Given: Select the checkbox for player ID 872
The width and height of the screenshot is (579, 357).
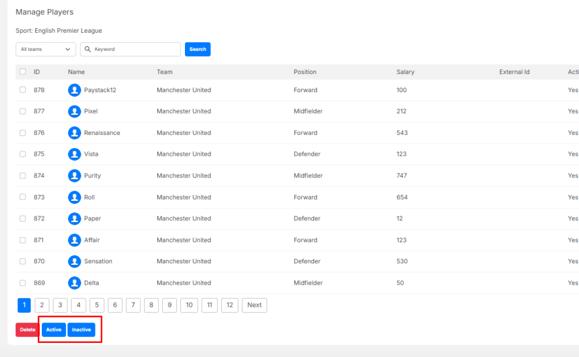Looking at the screenshot, I should [23, 219].
